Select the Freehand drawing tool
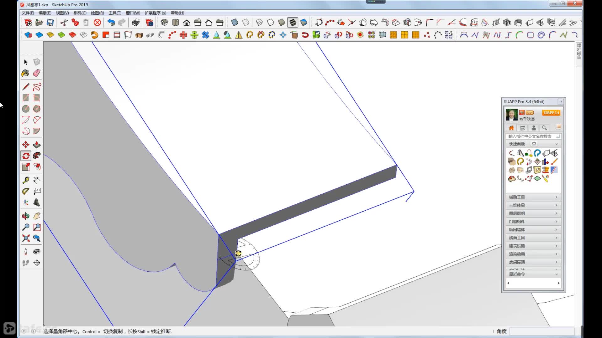The width and height of the screenshot is (602, 338). [x=37, y=87]
